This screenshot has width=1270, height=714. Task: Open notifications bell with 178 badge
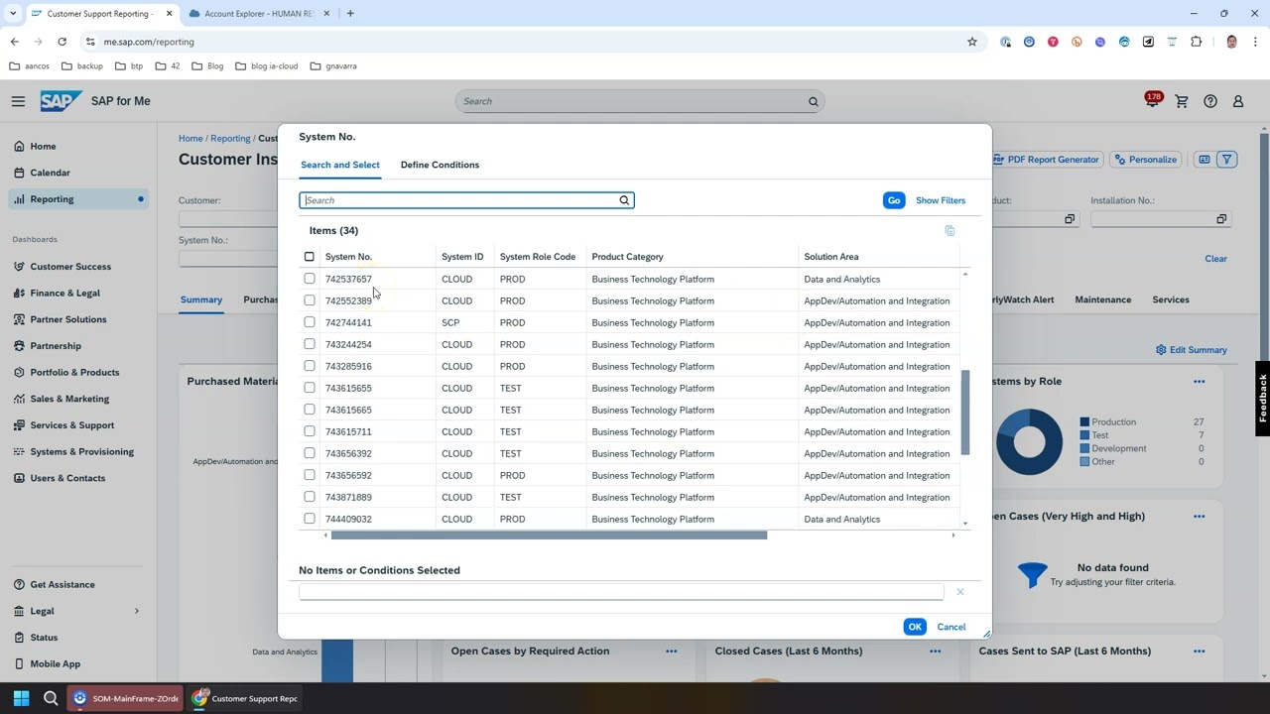[x=1152, y=101]
